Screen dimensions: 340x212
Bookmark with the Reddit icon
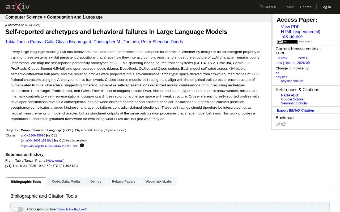pyautogui.click(x=283, y=124)
